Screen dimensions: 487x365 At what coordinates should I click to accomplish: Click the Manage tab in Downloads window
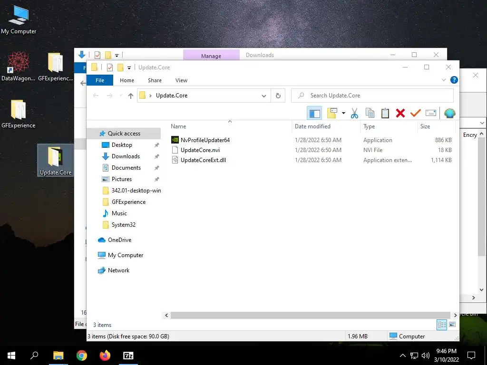click(x=211, y=56)
